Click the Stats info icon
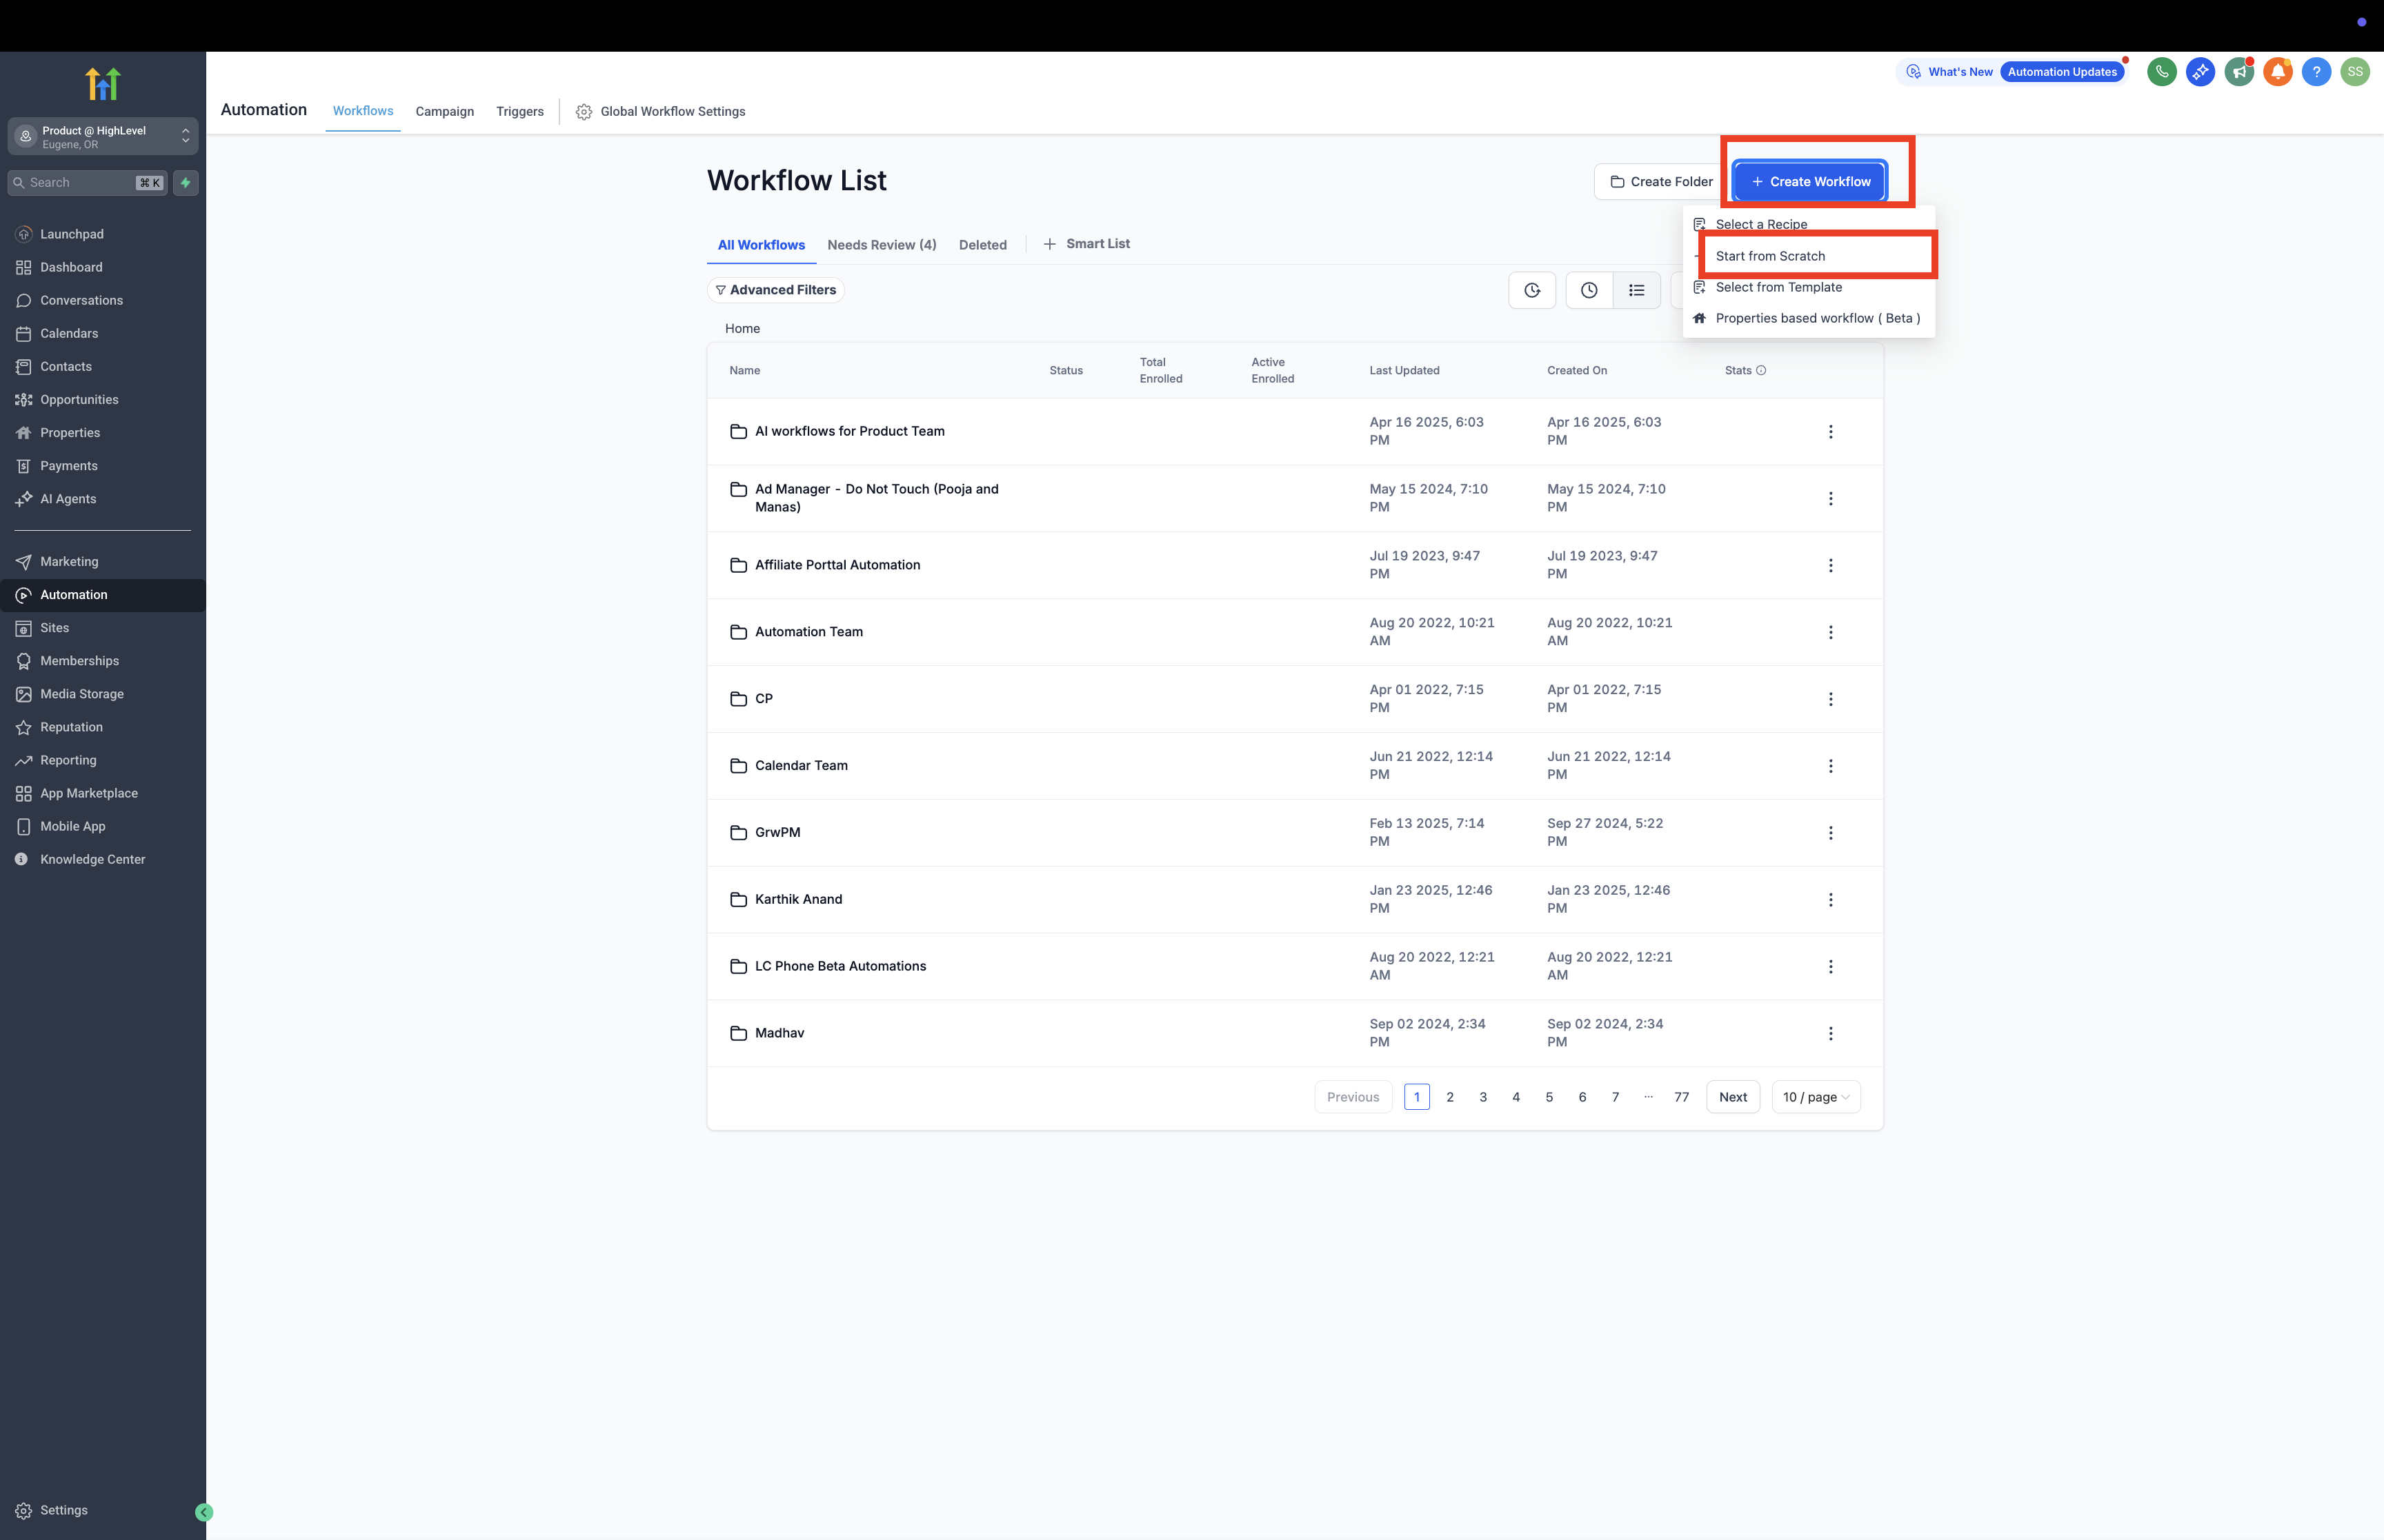 click(x=1760, y=371)
